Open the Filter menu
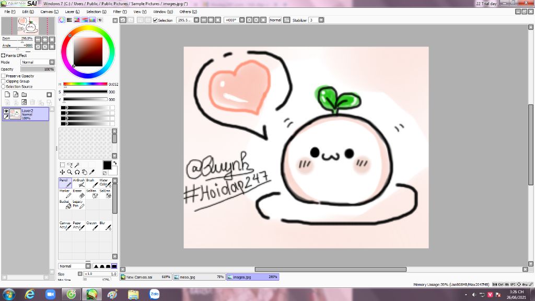 click(120, 11)
